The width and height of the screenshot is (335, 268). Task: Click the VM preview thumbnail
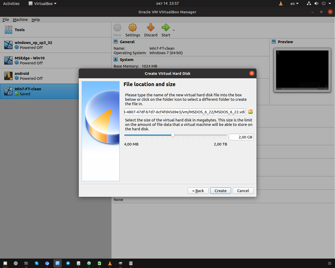pyautogui.click(x=302, y=70)
